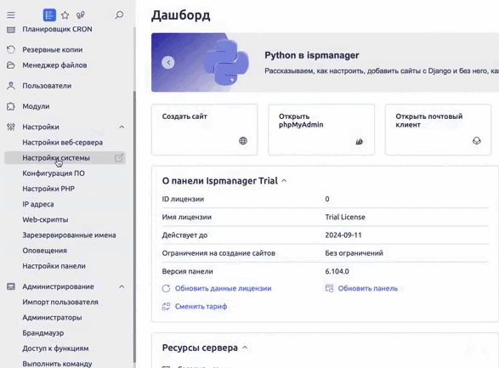Collapse the Ресурсы сервера block

(x=245, y=348)
